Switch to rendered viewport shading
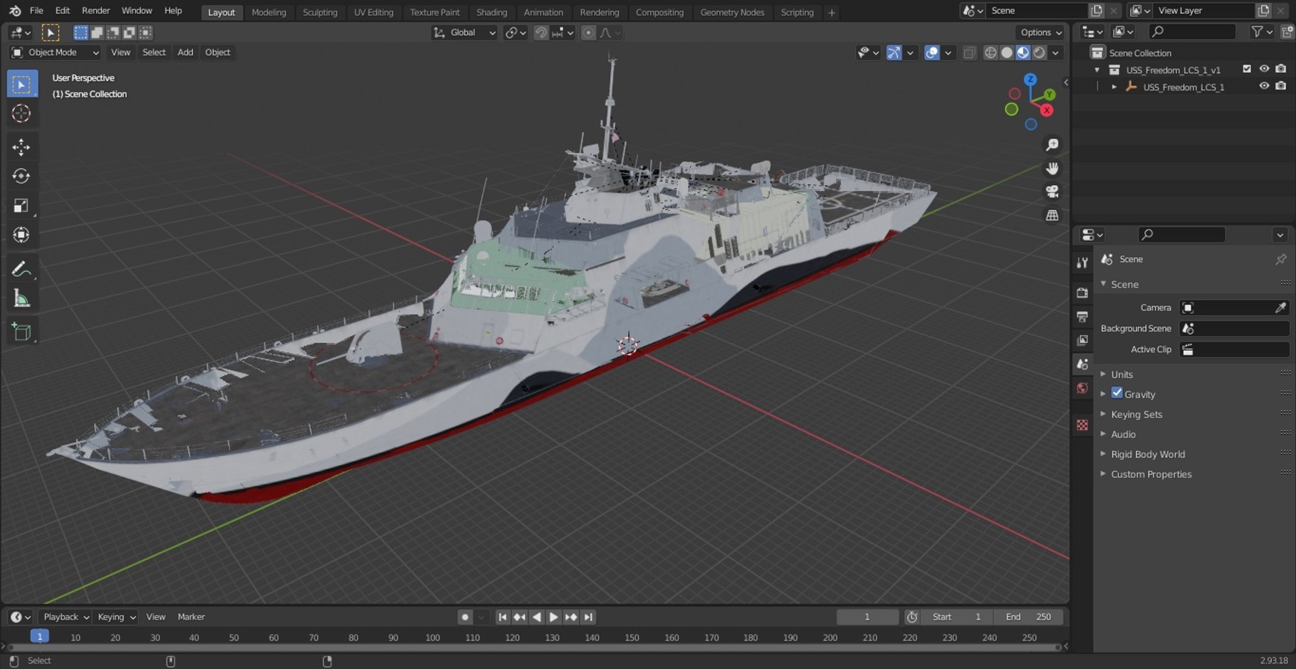 [x=1039, y=53]
